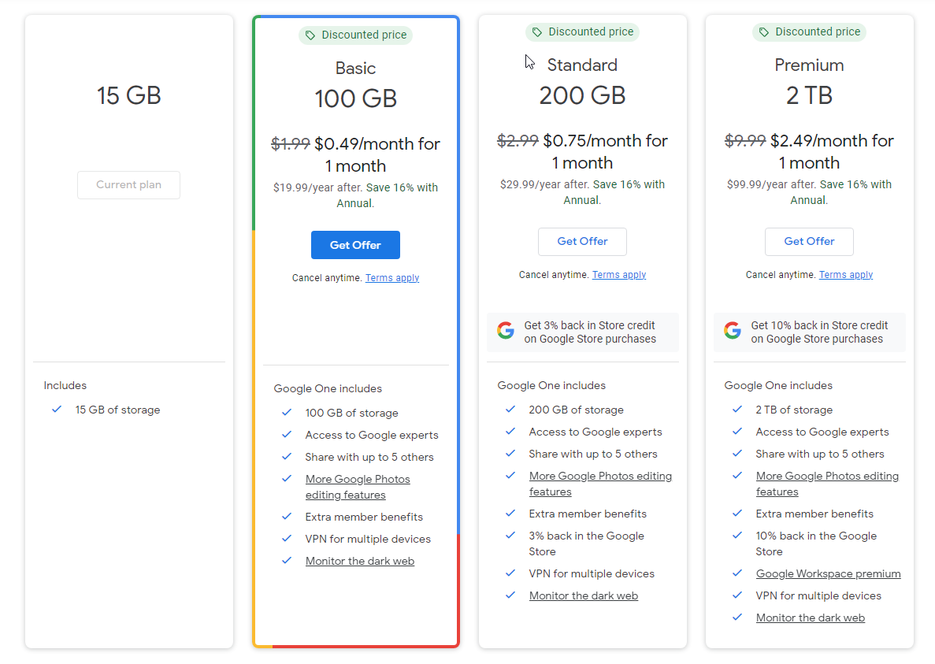Open Monitor the dark web link in Basic plan
The width and height of the screenshot is (935, 664).
click(x=360, y=561)
